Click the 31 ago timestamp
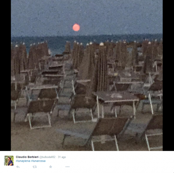Screen dimensions: 174x173 click(x=62, y=157)
